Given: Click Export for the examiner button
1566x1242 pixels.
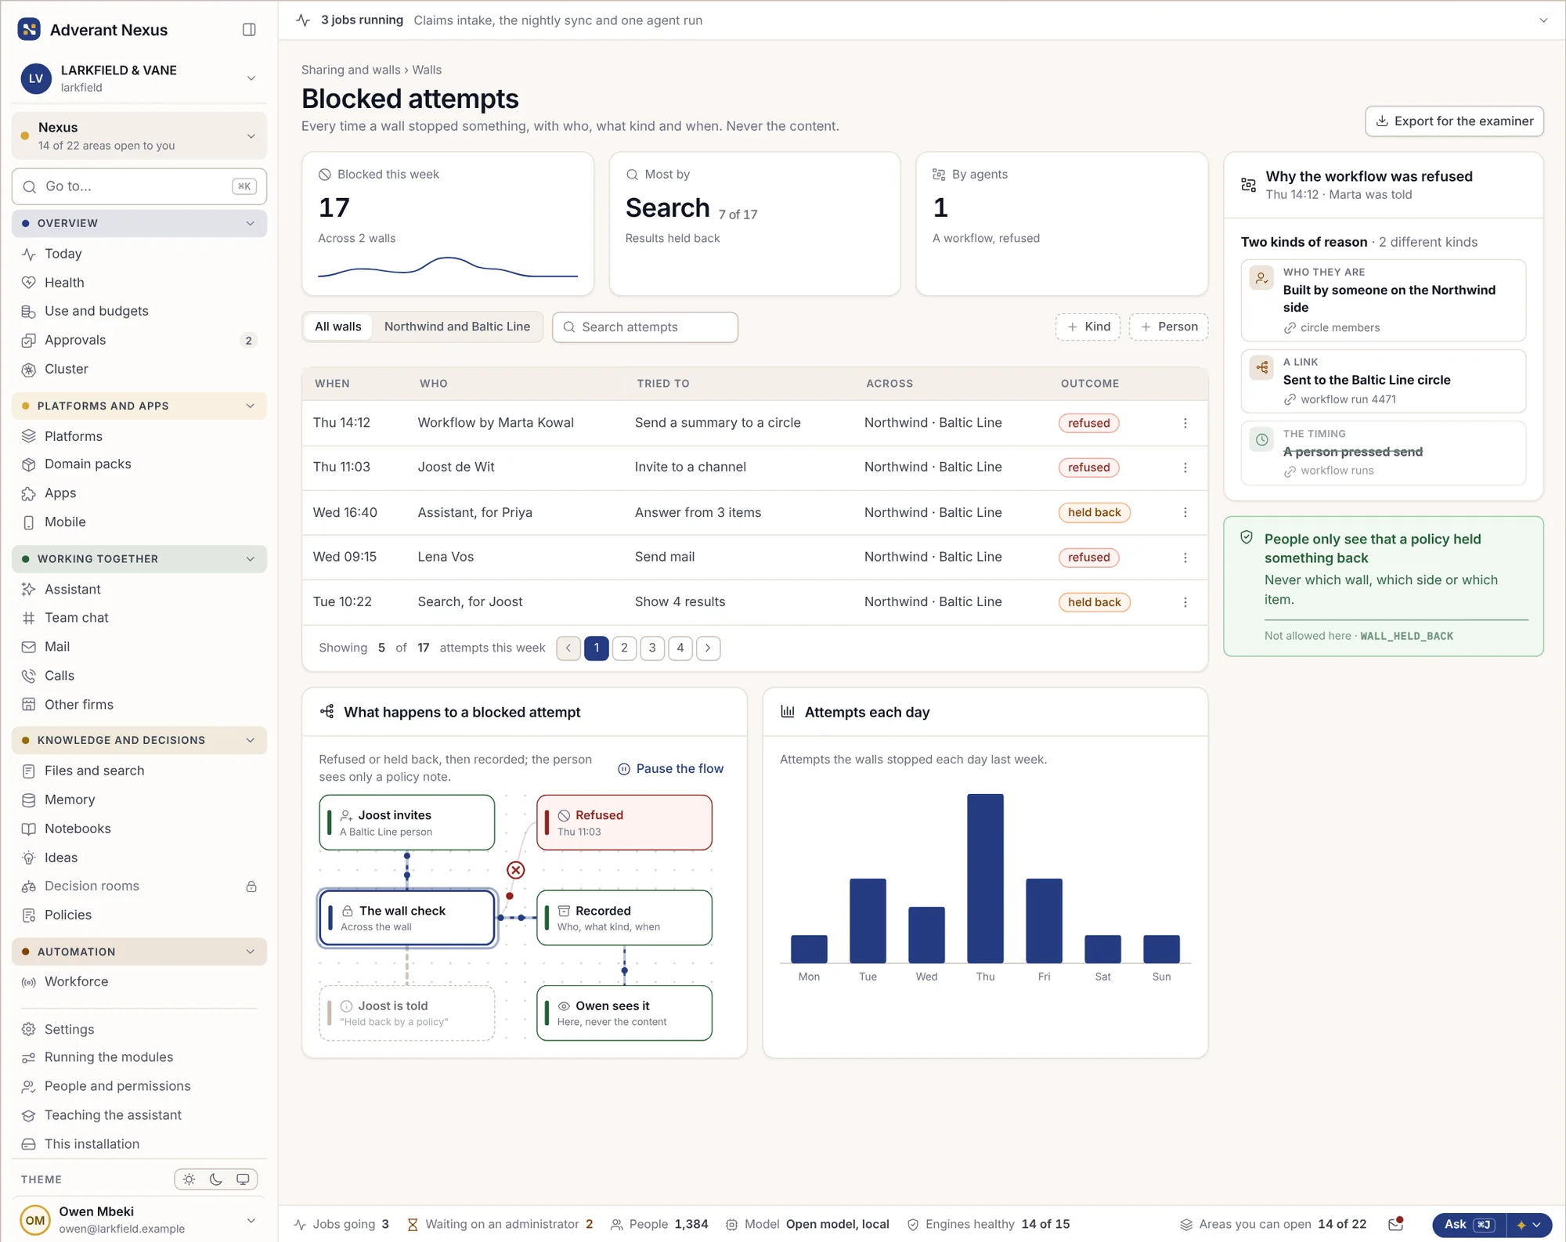Looking at the screenshot, I should (x=1454, y=121).
